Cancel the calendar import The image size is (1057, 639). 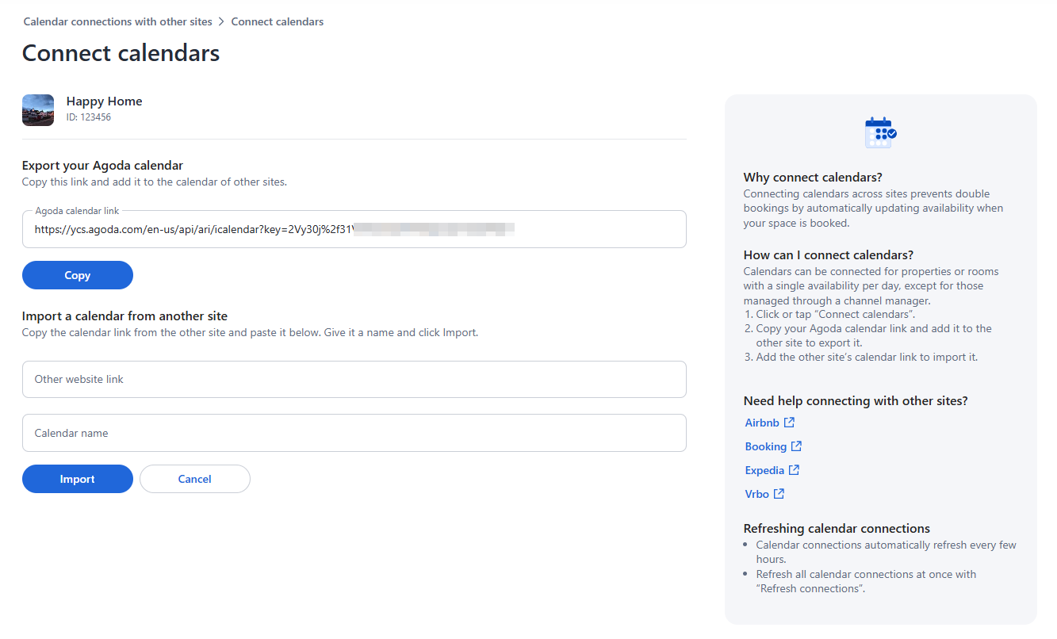(x=194, y=479)
